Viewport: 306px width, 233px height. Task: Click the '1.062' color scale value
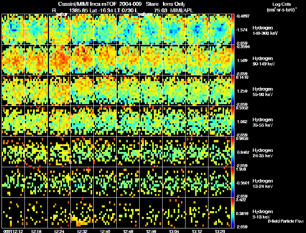tap(242, 122)
